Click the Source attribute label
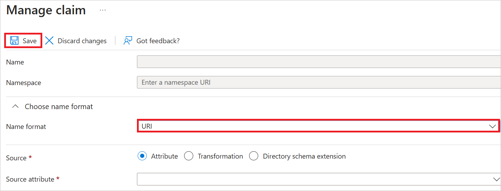The height and width of the screenshot is (191, 501). [30, 179]
